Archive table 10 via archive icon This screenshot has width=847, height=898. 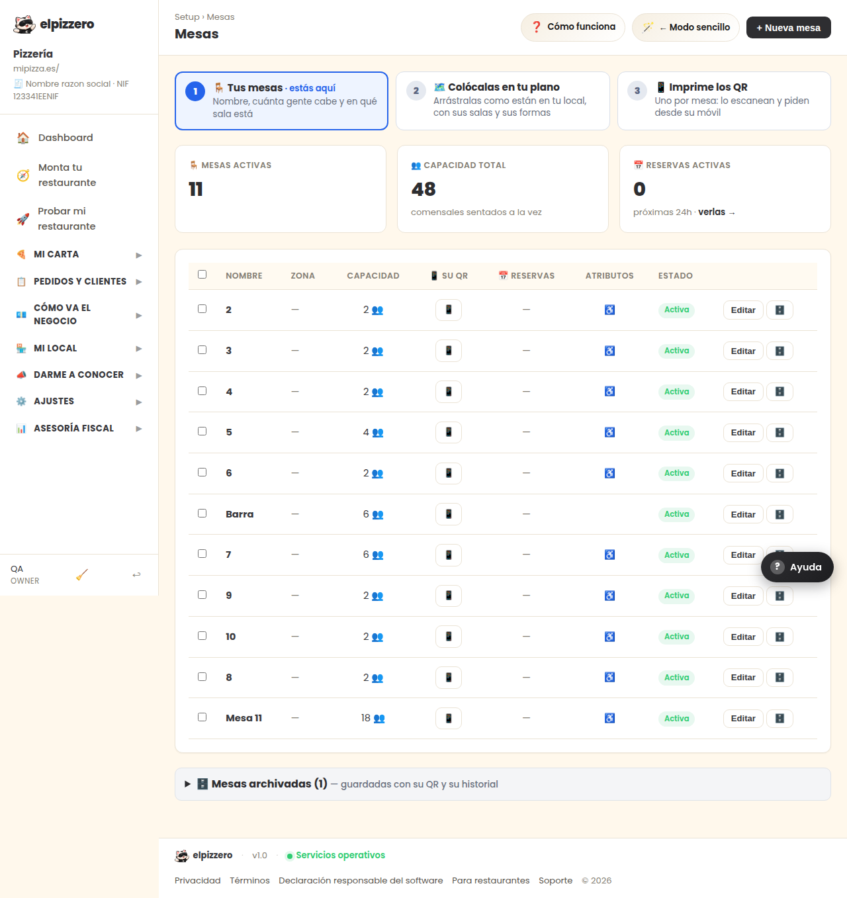pyautogui.click(x=780, y=637)
